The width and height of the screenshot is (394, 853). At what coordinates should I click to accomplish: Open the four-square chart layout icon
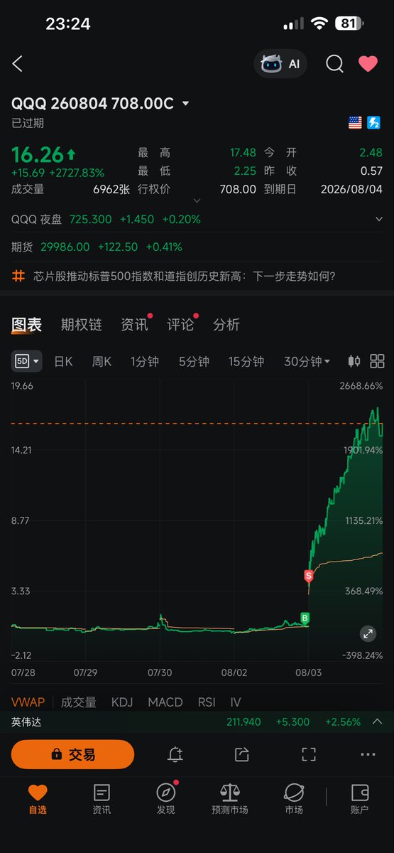(x=377, y=361)
